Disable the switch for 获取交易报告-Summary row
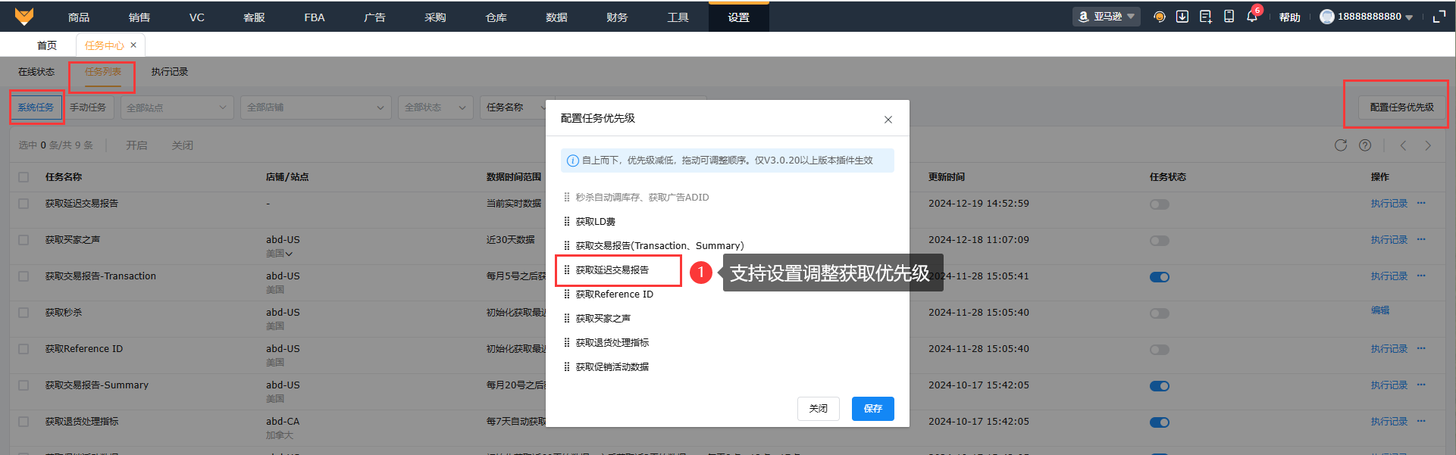This screenshot has height=455, width=1456. [x=1160, y=386]
